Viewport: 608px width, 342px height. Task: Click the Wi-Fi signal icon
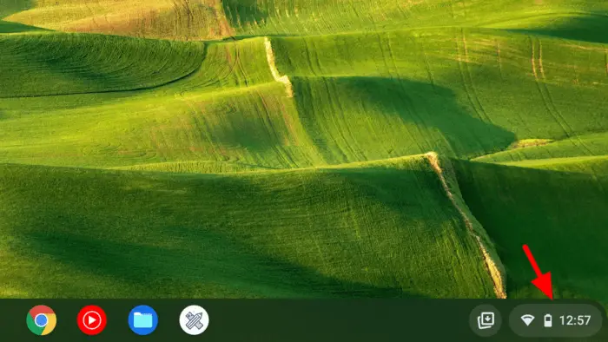click(527, 320)
